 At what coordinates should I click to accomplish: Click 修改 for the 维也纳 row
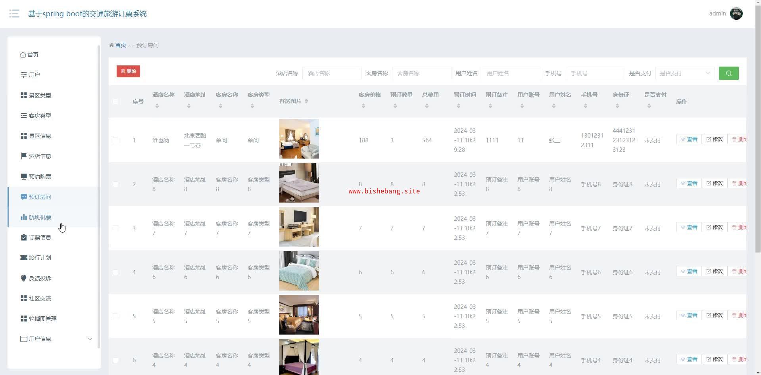(x=715, y=139)
